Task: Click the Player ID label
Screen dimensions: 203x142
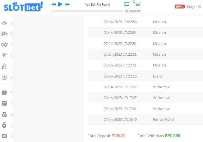Action: tap(194, 7)
